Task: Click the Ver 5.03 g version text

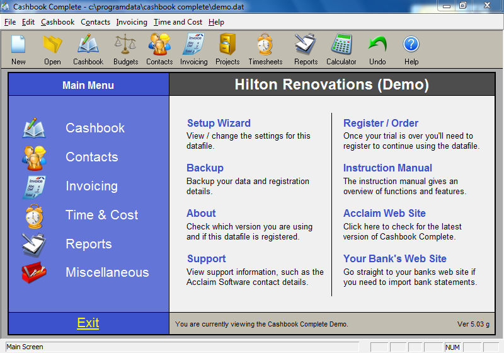Action: click(474, 324)
